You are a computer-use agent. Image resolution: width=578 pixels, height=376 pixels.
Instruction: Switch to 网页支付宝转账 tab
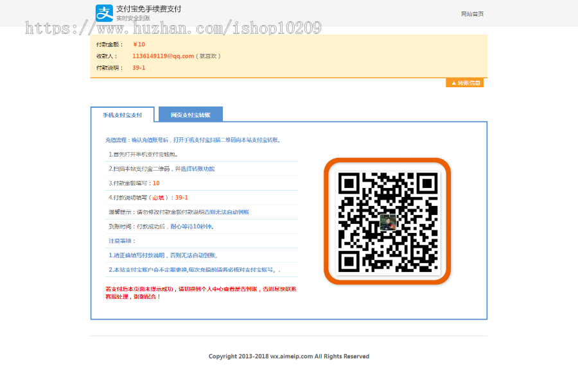tap(191, 114)
